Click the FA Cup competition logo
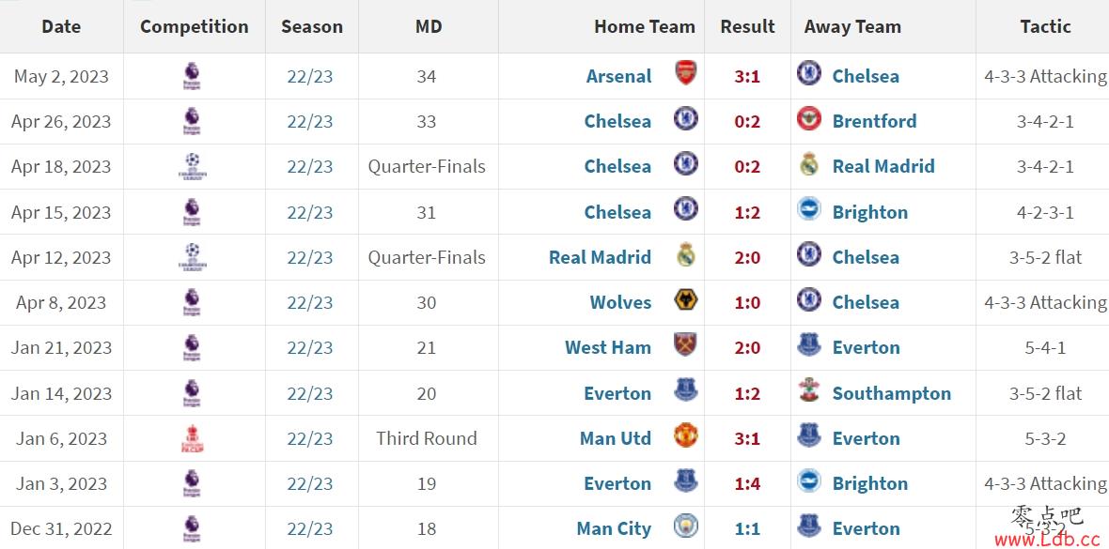 pyautogui.click(x=192, y=438)
